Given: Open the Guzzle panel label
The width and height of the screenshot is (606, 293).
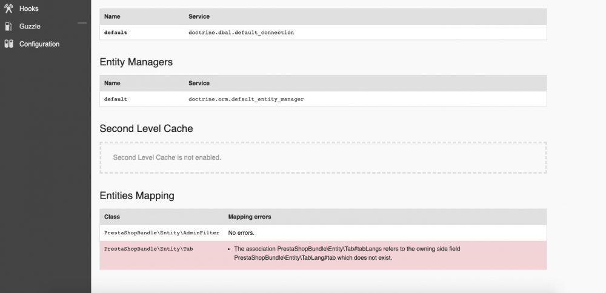Looking at the screenshot, I should click(30, 27).
